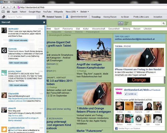
Task: Click the Facebook logo in social plugin footer
Action: pyautogui.click(x=117, y=128)
